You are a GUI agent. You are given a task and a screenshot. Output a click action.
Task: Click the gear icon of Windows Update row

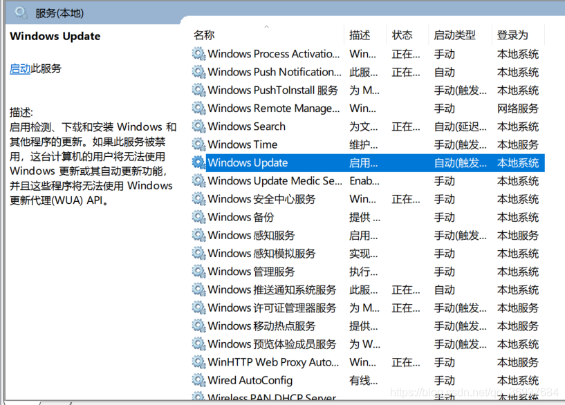coord(198,162)
